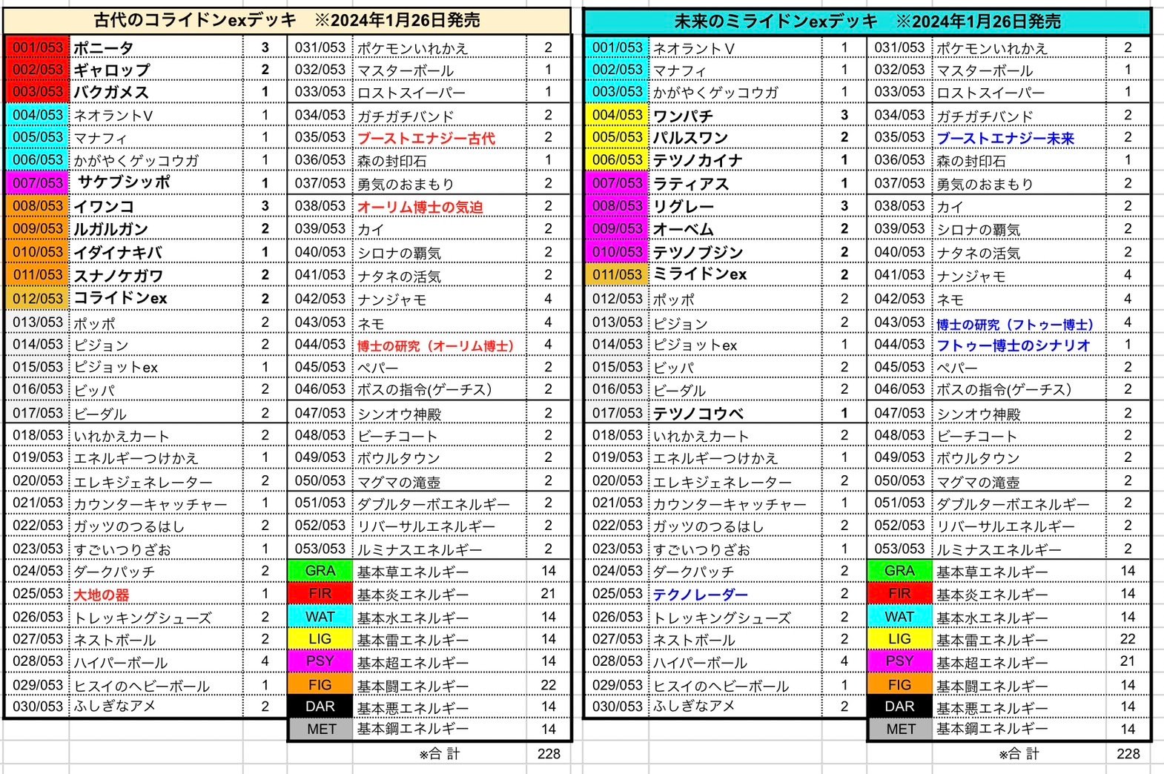Select the 古代のコライドンexデッキ header cell
Viewport: 1164px width, 774px height.
288,21
